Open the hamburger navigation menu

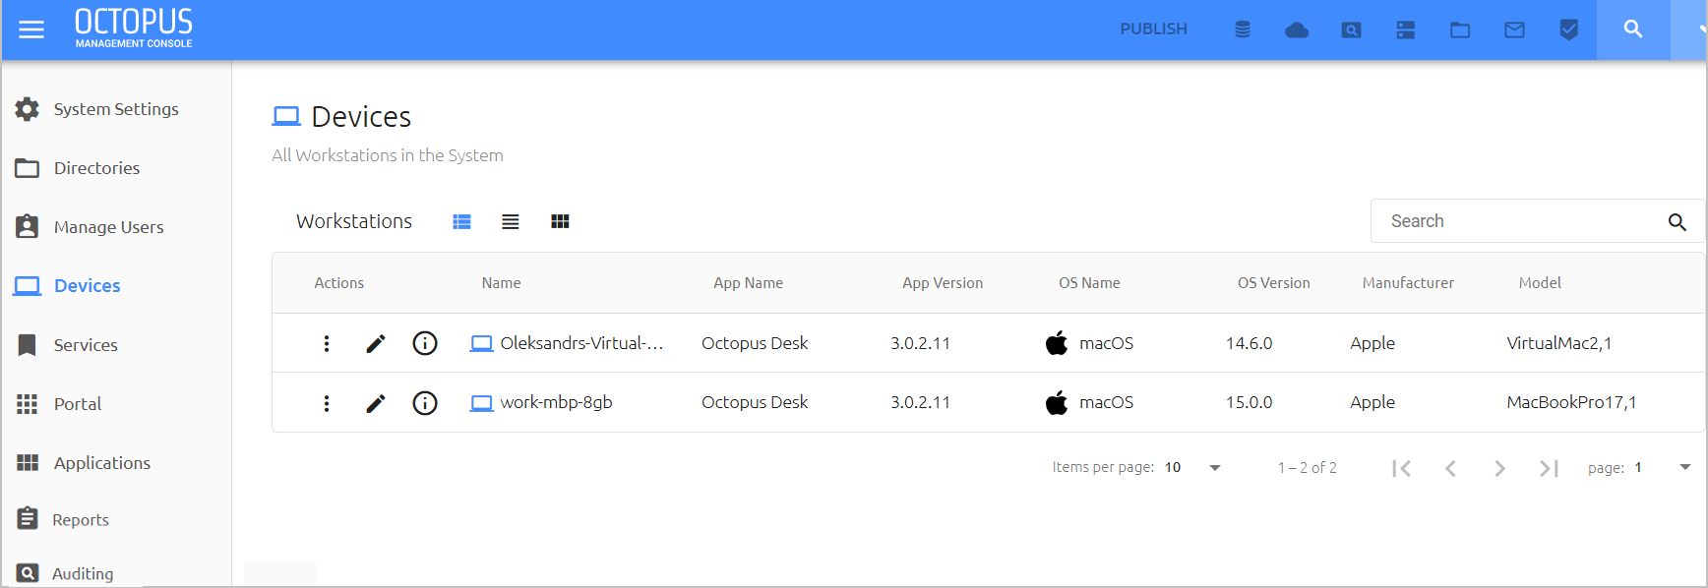click(x=31, y=29)
